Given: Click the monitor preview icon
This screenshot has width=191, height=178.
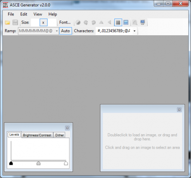Looking at the screenshot, I should (143, 22).
